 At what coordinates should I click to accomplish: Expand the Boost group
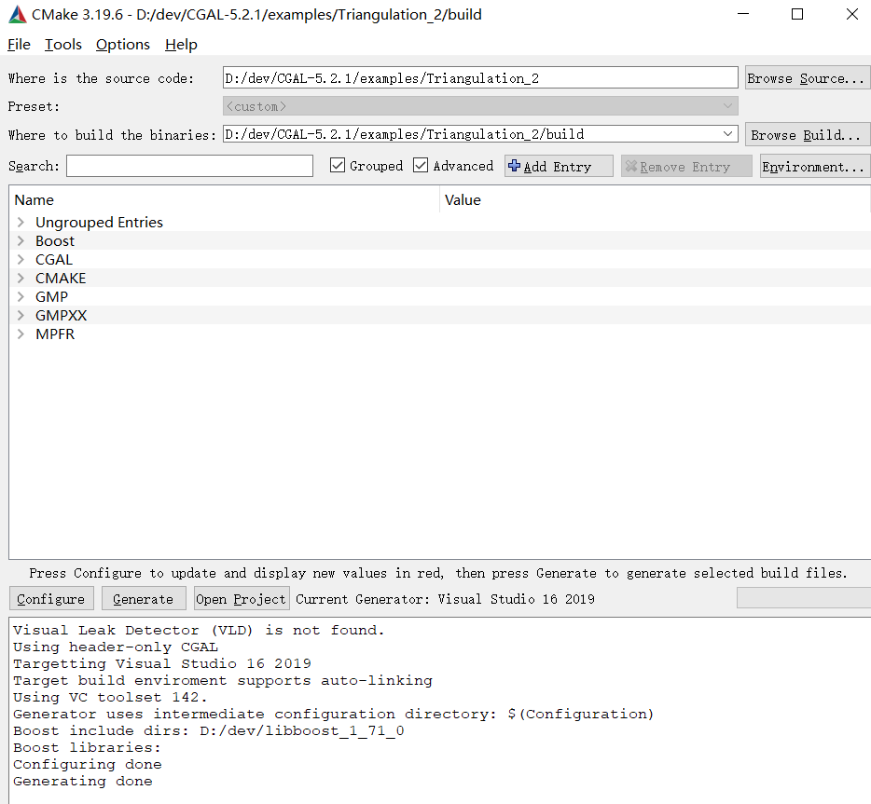pyautogui.click(x=21, y=240)
